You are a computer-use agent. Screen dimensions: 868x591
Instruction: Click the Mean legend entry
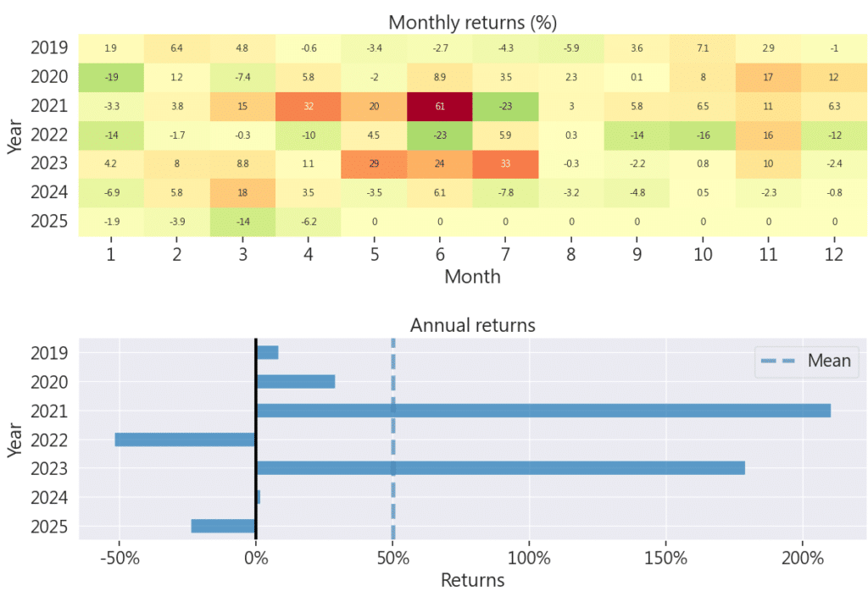pos(805,361)
